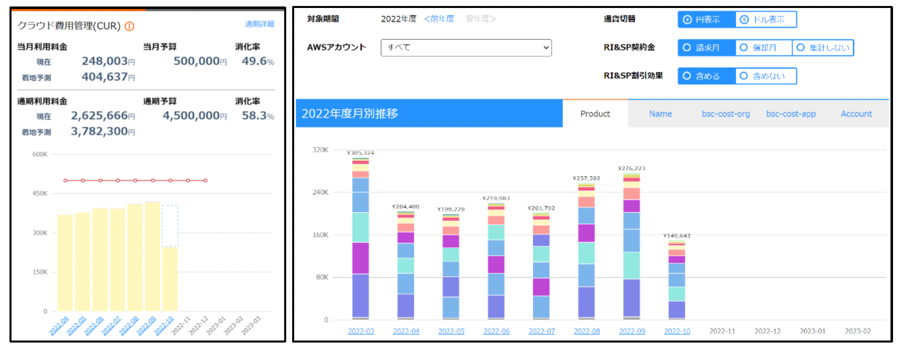
Task: Click the 404,637円 landing forecast value
Action: click(x=108, y=77)
